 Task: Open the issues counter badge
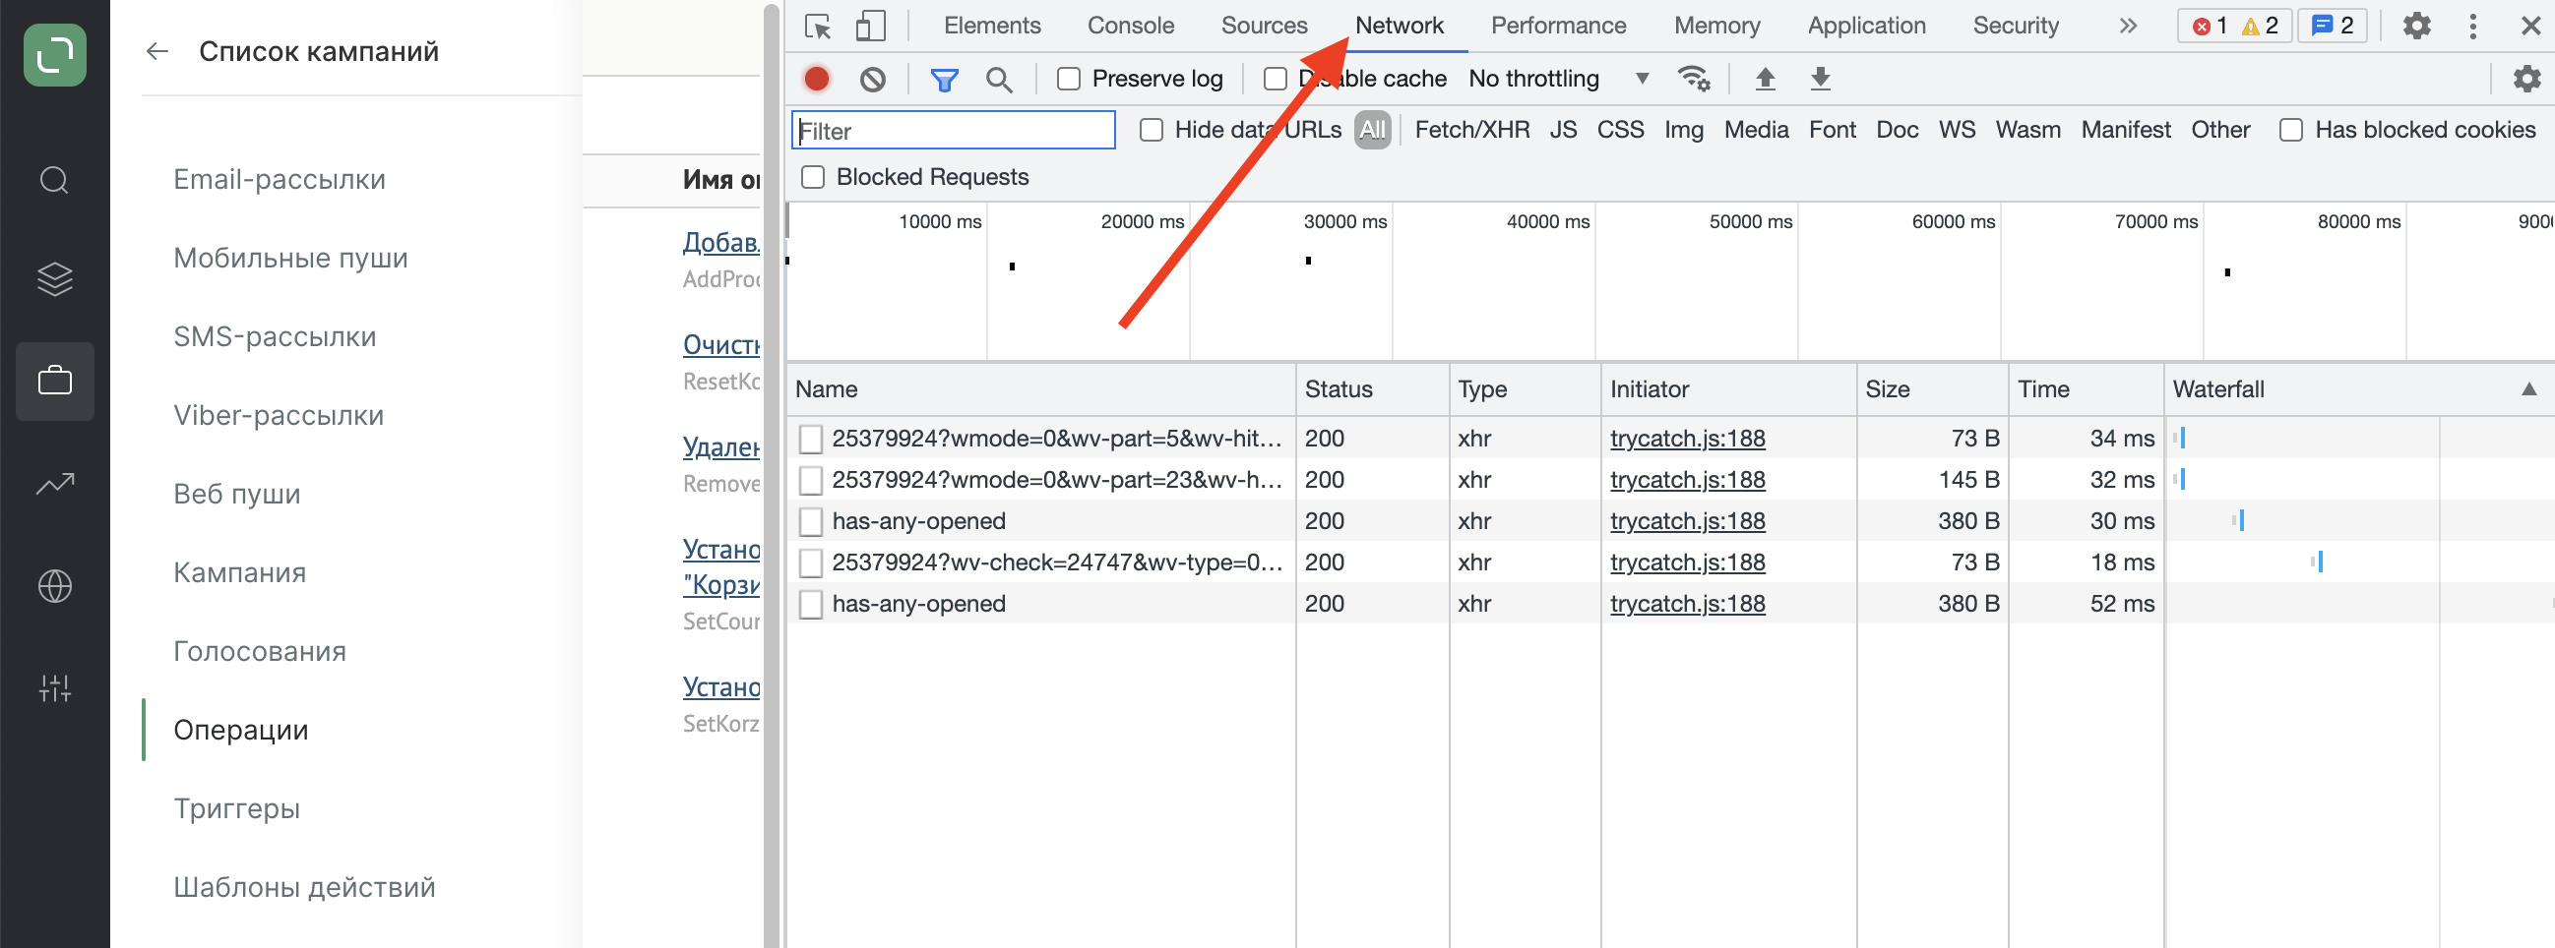[x=2332, y=26]
